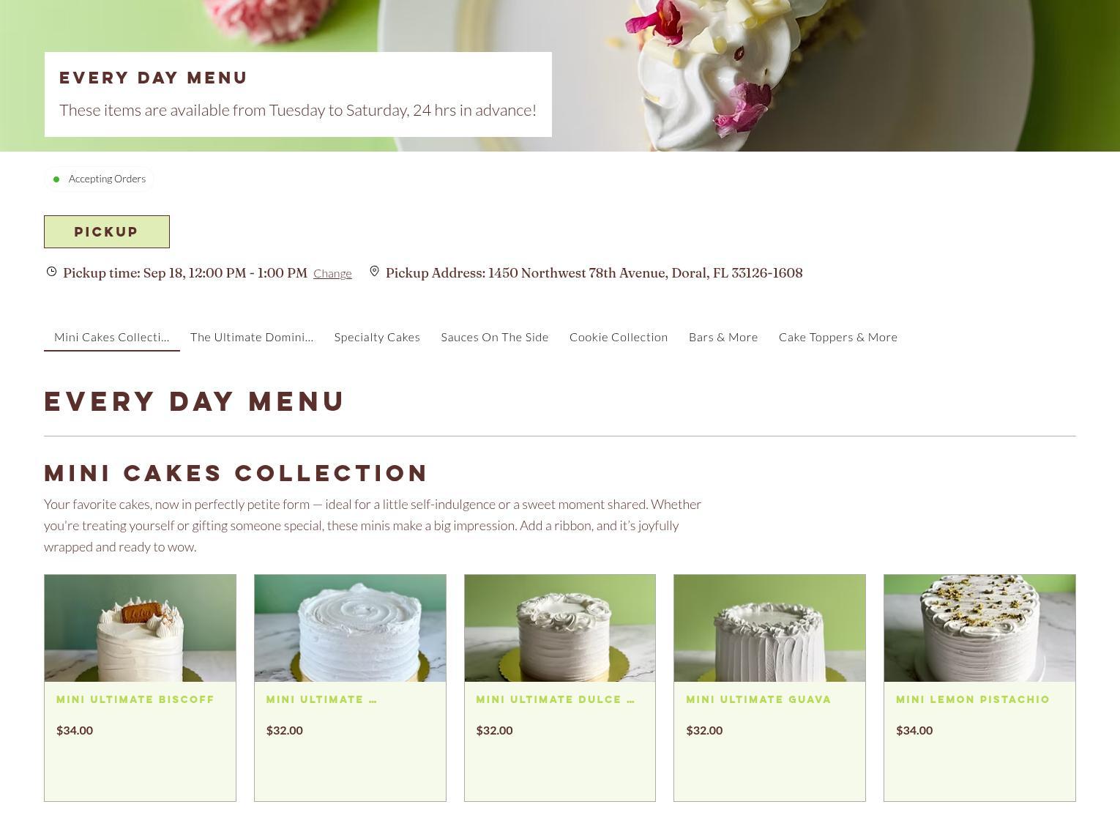Screen dimensions: 1120x818
Task: Click the clock icon beside Pickup time
Action: pos(51,272)
